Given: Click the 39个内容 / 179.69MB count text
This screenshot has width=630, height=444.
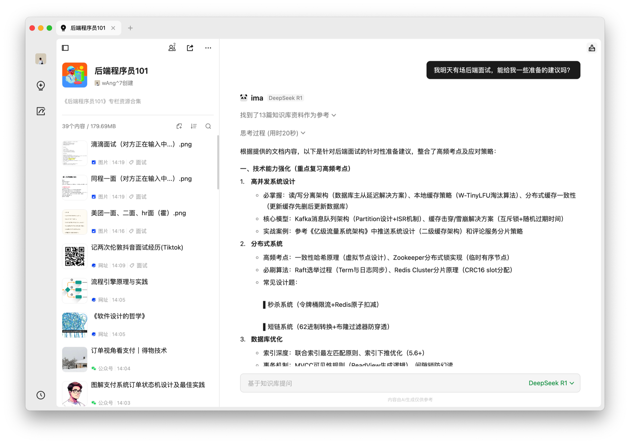Looking at the screenshot, I should [x=89, y=126].
